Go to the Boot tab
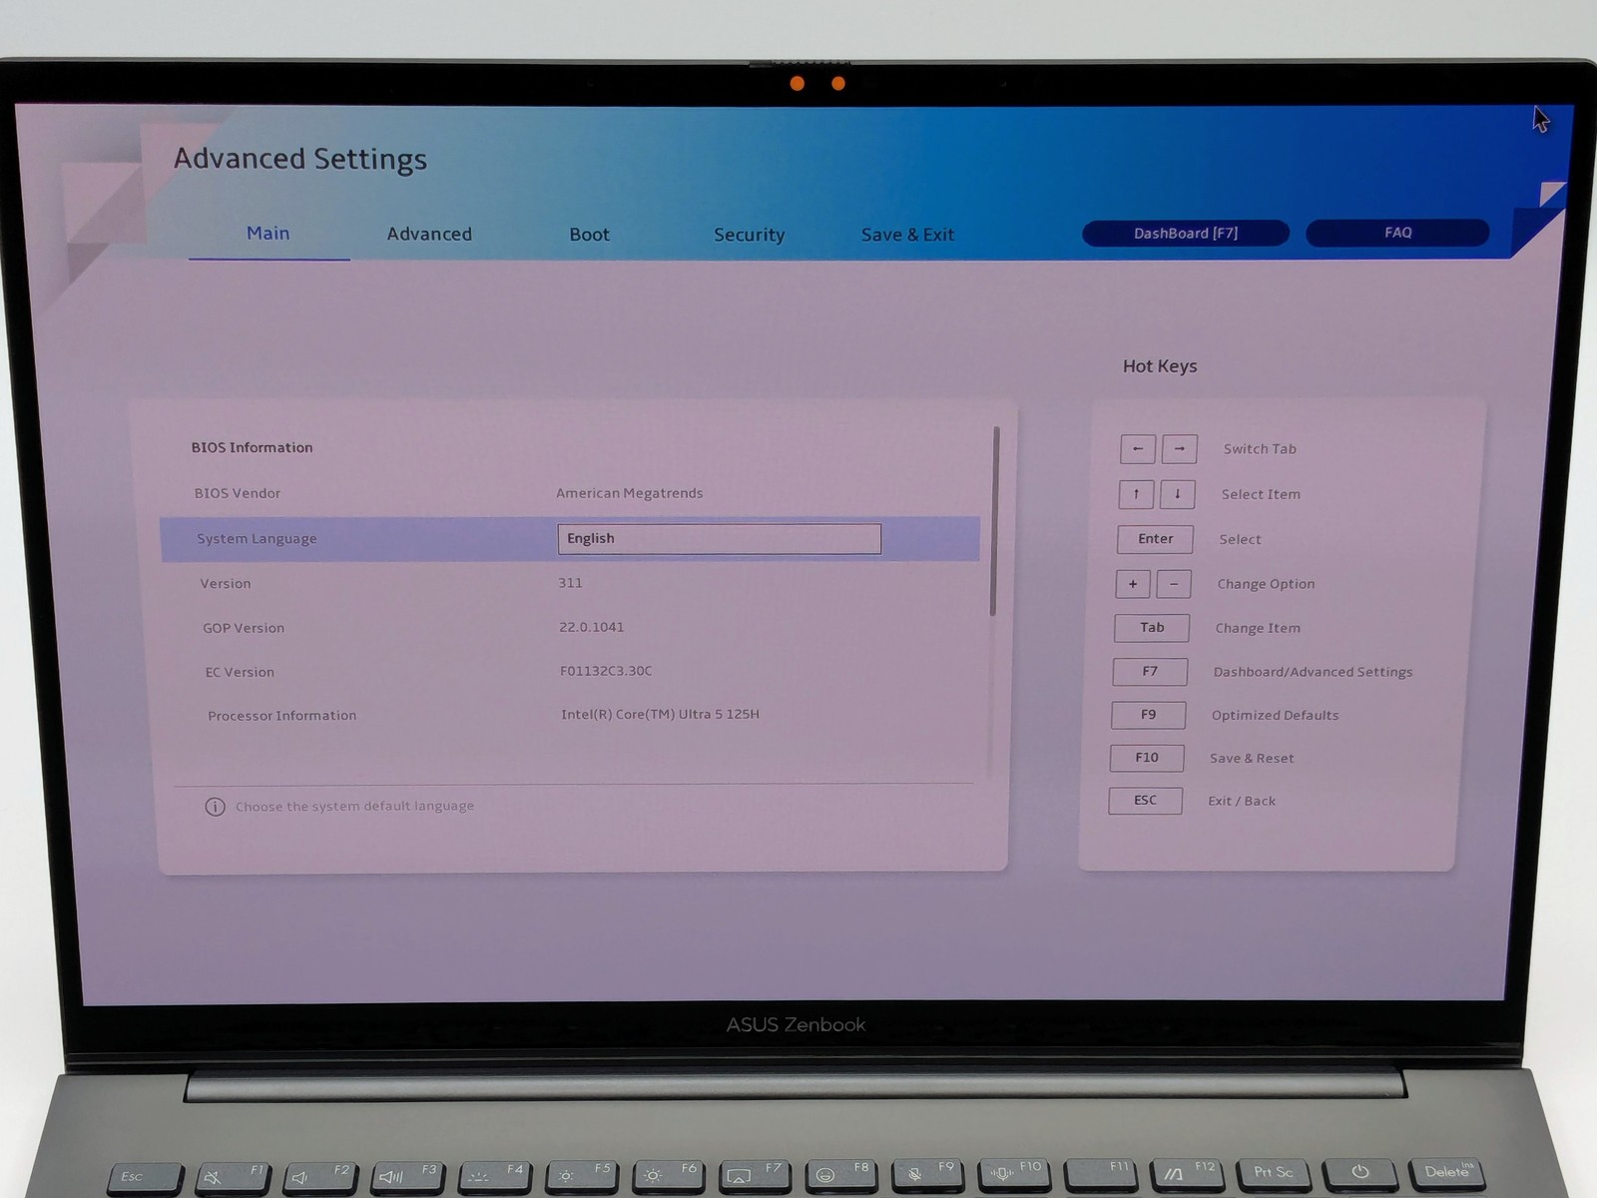 click(589, 235)
